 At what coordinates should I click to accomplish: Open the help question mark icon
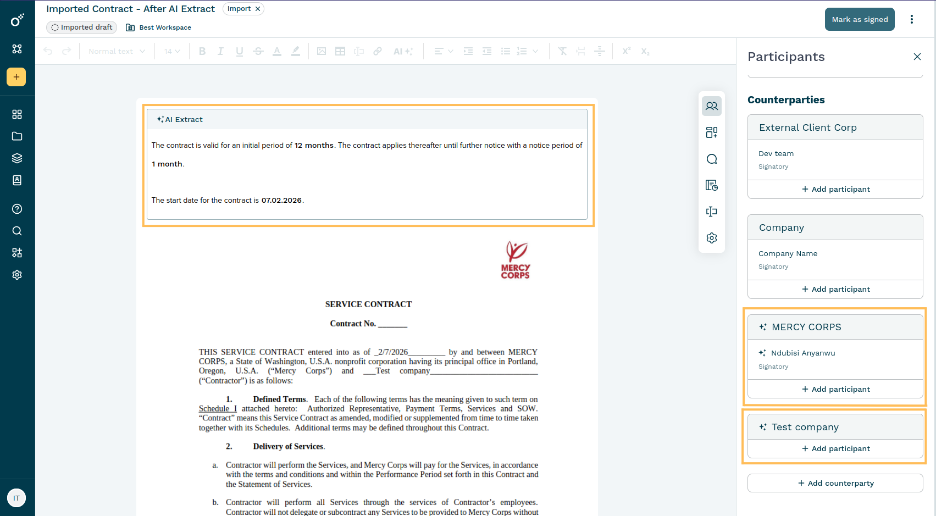[x=17, y=209]
